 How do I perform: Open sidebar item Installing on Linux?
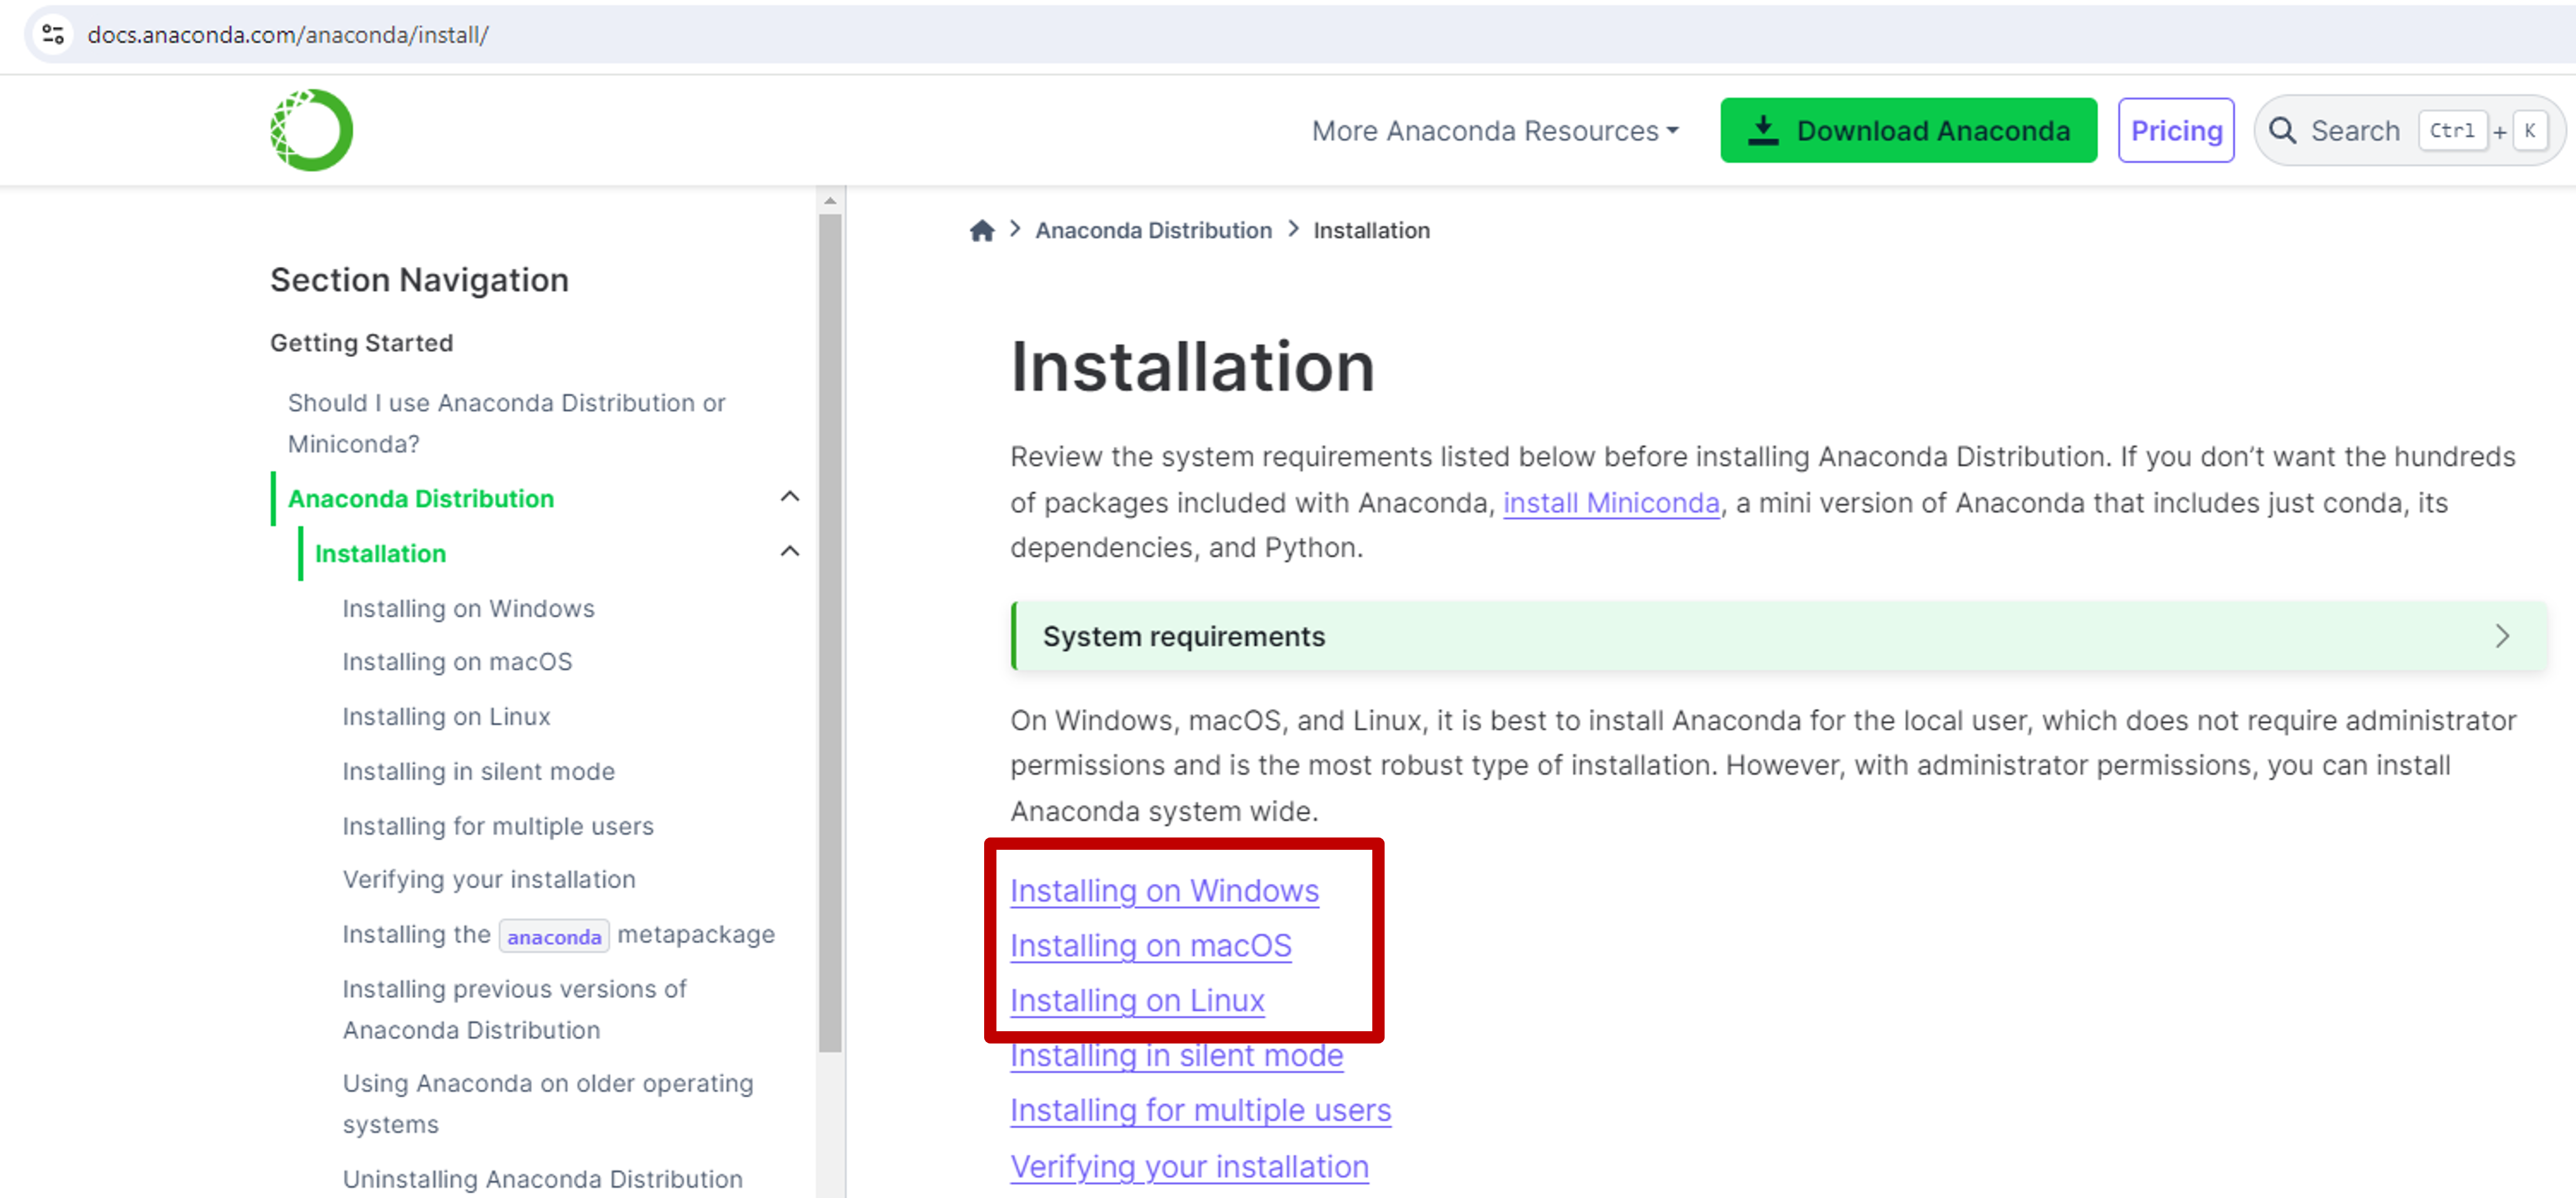[446, 717]
